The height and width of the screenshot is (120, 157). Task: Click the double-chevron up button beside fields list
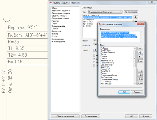[x=140, y=49]
